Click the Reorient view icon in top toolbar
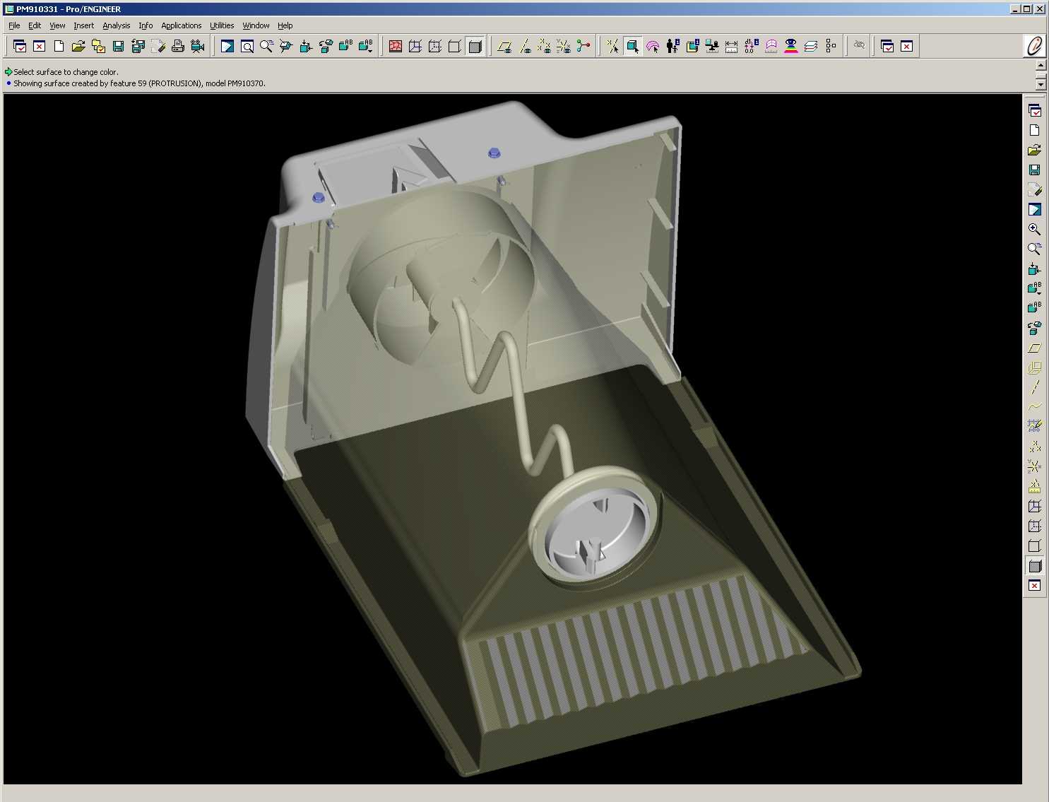The height and width of the screenshot is (802, 1049). (x=326, y=47)
